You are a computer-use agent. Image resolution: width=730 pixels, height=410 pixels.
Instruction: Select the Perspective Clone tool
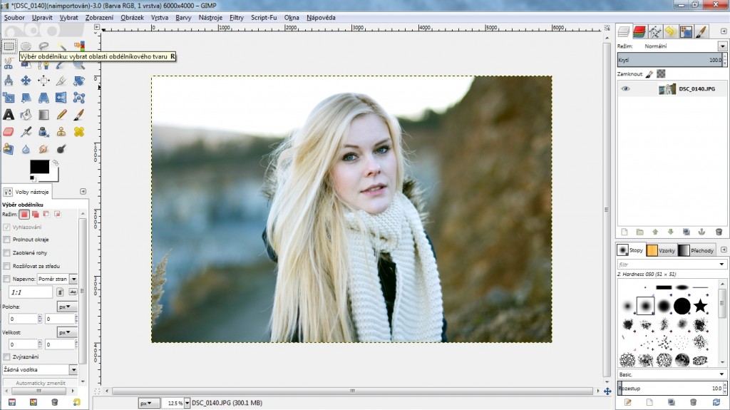[9, 149]
